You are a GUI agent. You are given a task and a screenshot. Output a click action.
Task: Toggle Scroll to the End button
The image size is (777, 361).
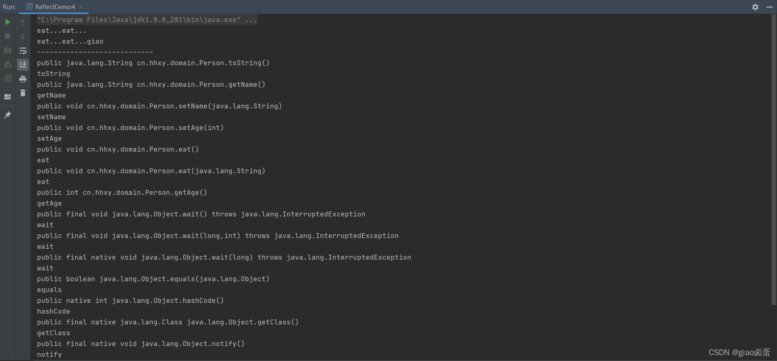[23, 64]
